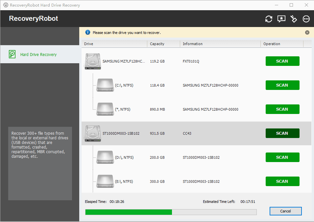This screenshot has height=222, width=314.
Task: Click the 200.0 GB capacity cell
Action: (157, 158)
